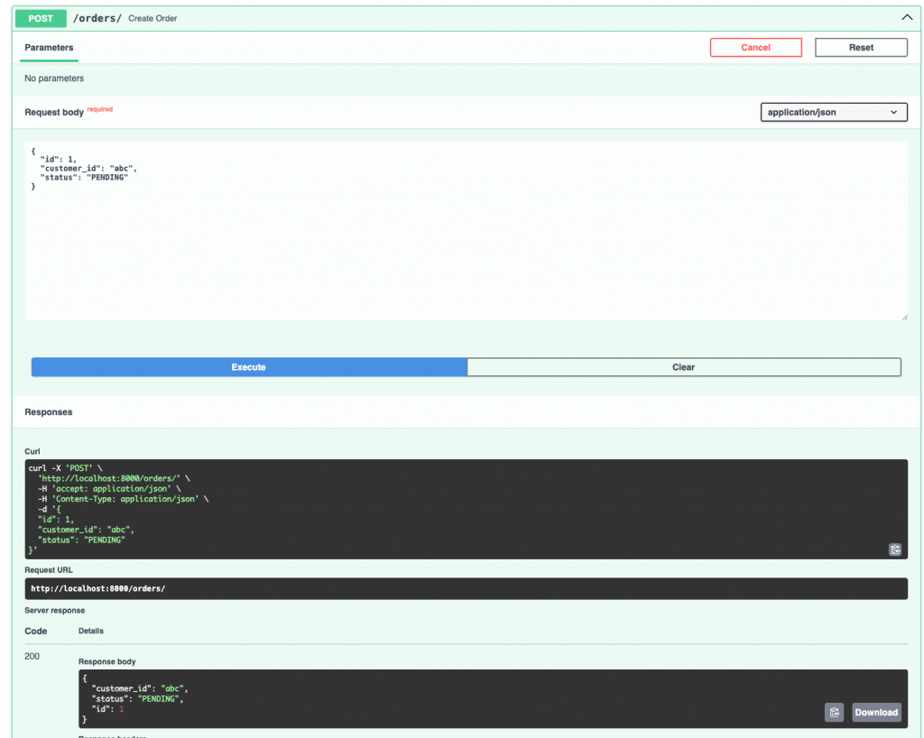
Task: Download the response body
Action: pyautogui.click(x=875, y=712)
